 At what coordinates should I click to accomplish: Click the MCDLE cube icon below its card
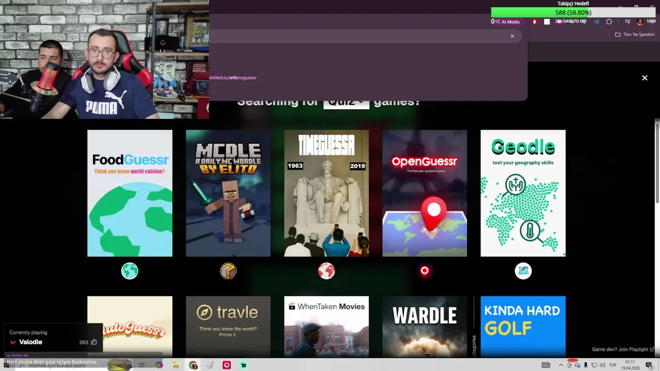228,271
